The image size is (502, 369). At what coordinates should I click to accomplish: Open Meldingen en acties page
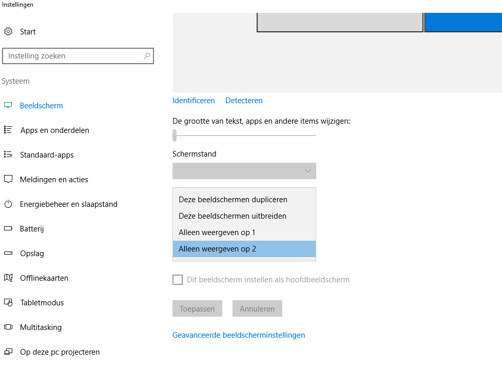(54, 180)
